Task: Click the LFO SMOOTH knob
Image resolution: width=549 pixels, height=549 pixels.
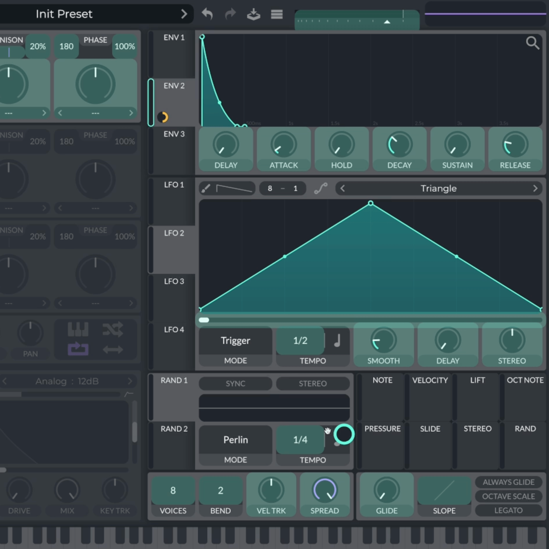Action: pos(383,340)
